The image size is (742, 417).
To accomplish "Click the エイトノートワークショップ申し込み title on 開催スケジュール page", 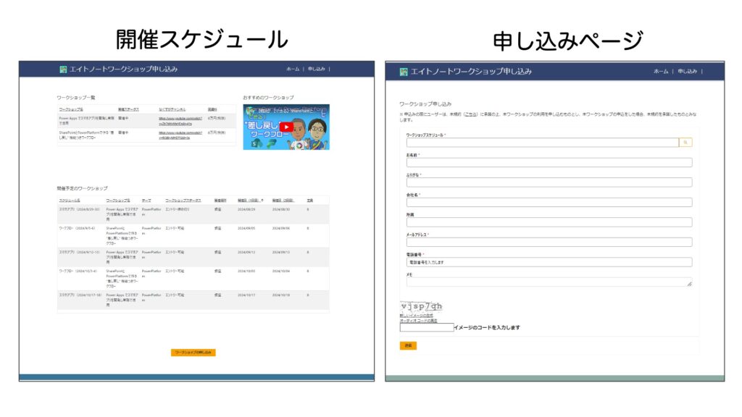I will (123, 69).
